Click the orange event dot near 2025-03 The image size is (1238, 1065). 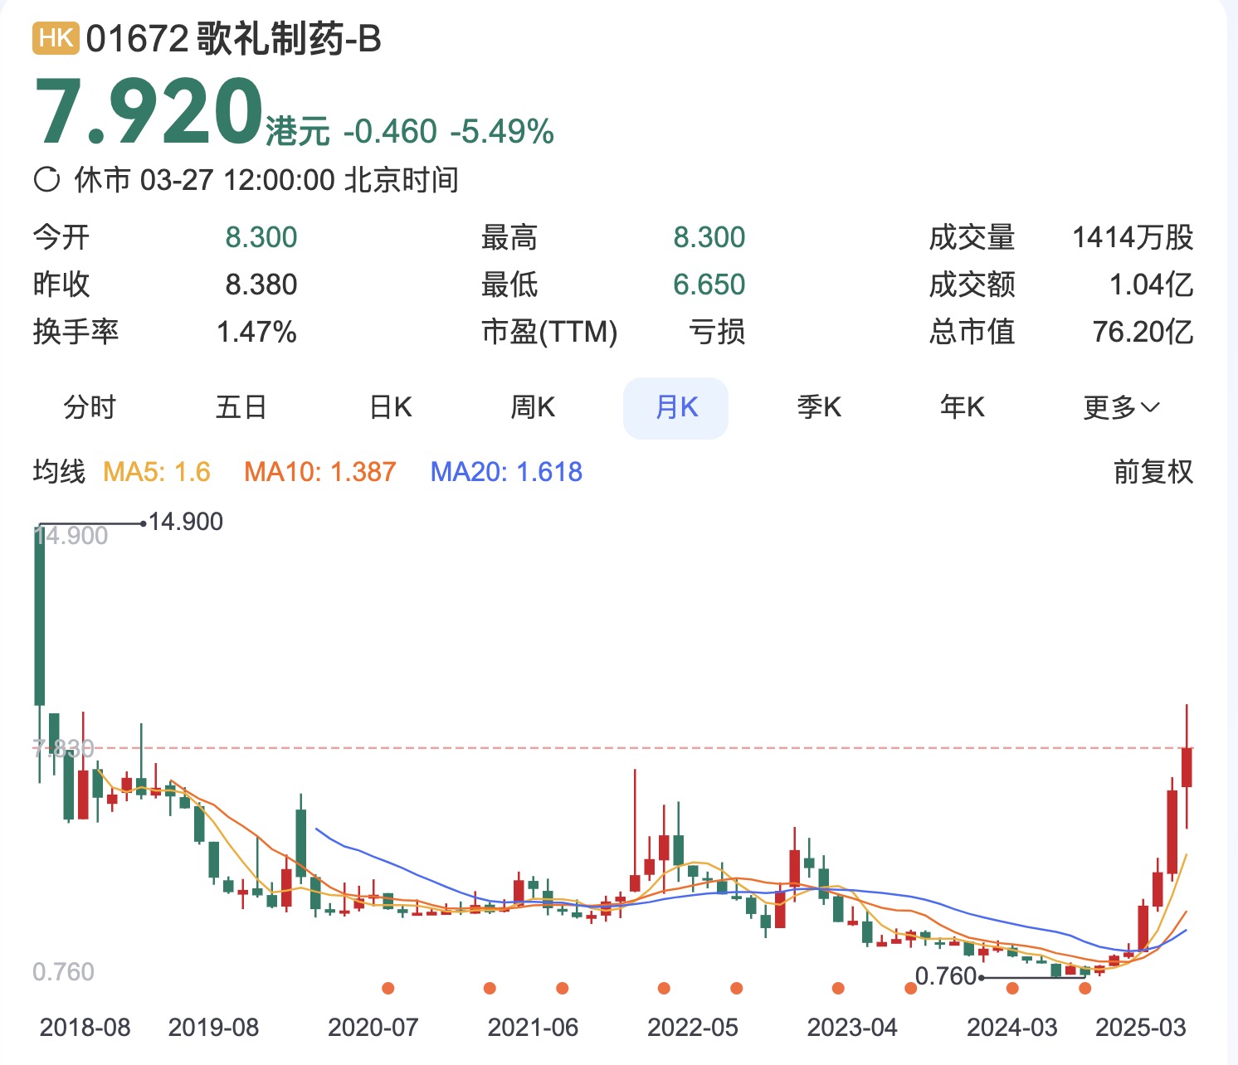pos(1085,988)
